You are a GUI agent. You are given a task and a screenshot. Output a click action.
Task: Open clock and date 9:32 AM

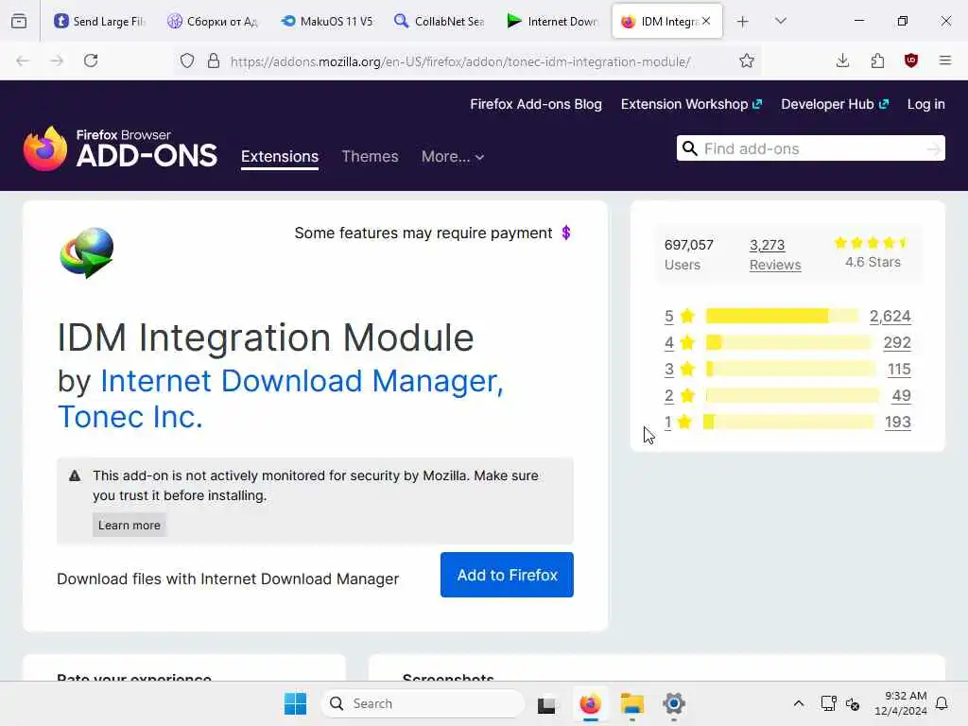901,703
